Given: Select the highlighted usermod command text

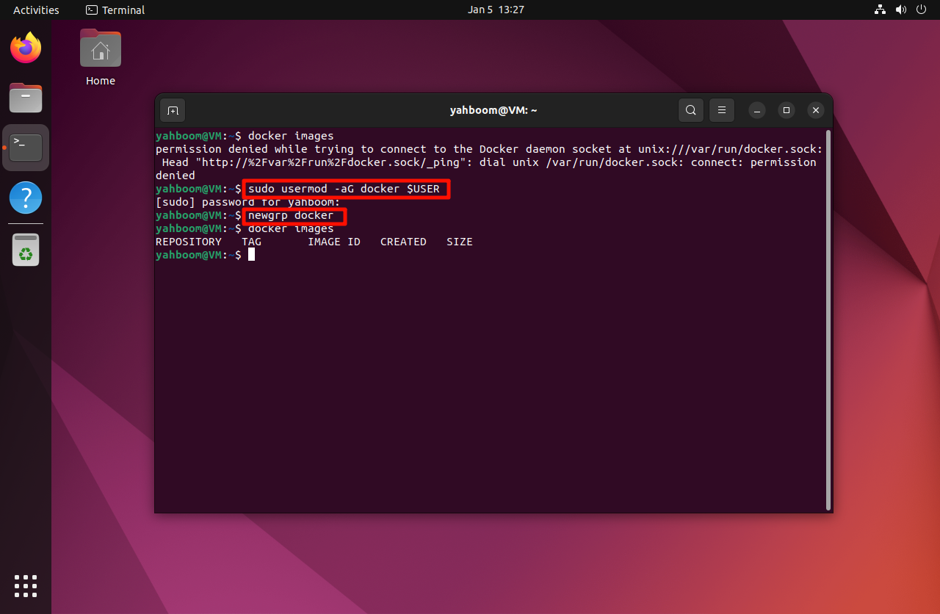Looking at the screenshot, I should tap(345, 189).
